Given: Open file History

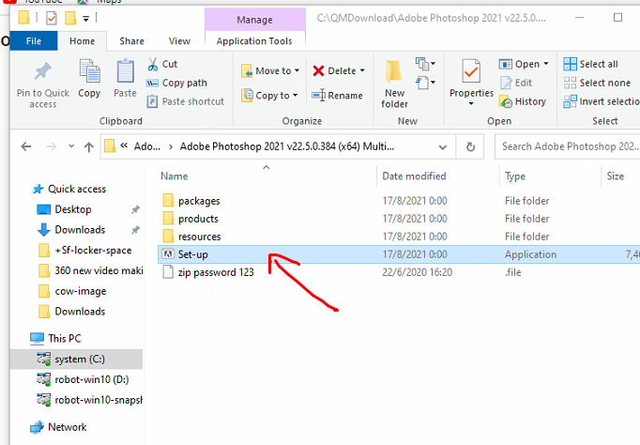Looking at the screenshot, I should [523, 101].
